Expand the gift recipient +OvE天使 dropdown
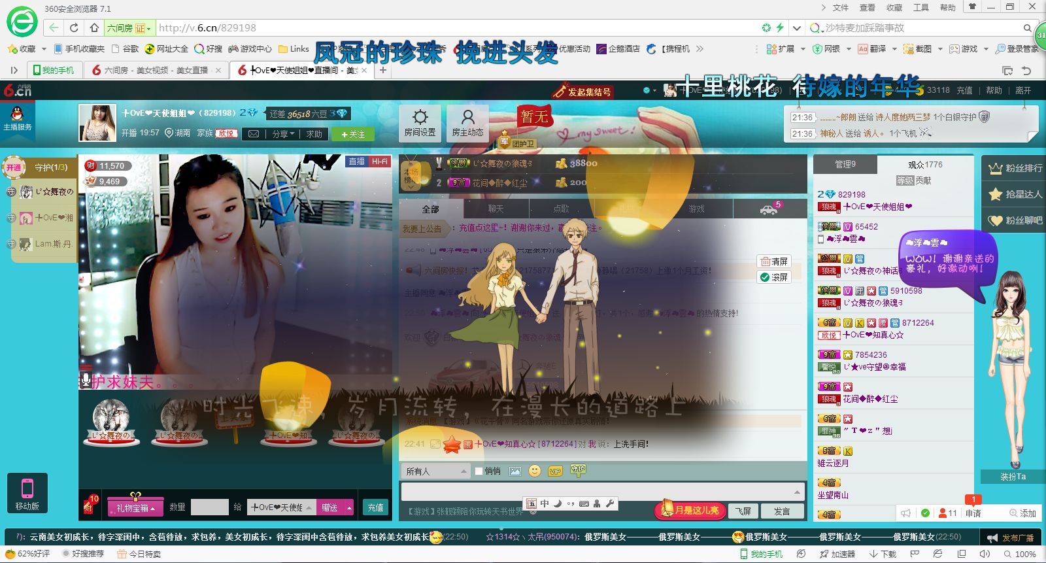Image resolution: width=1046 pixels, height=563 pixels. pyautogui.click(x=282, y=507)
